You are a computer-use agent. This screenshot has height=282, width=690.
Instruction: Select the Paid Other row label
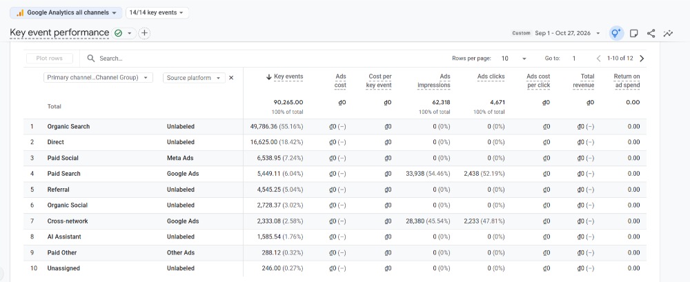click(62, 252)
